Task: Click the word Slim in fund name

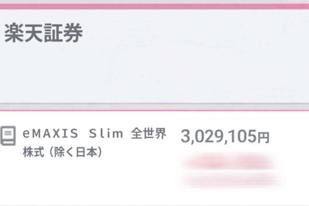Action: tap(106, 134)
